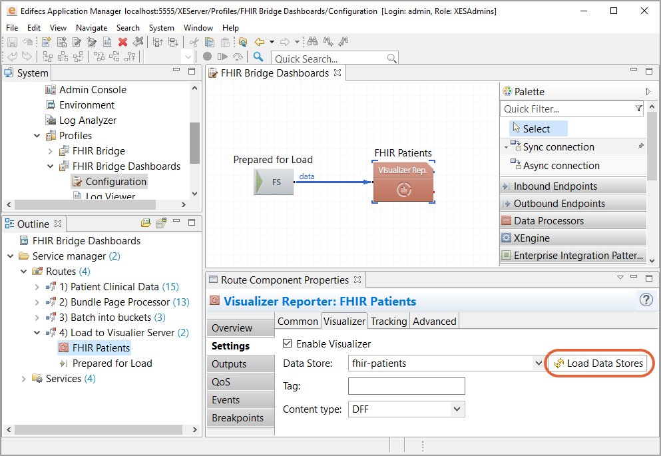Click the red X Delete toolbar icon
Screen dimensions: 661x456
tap(122, 42)
